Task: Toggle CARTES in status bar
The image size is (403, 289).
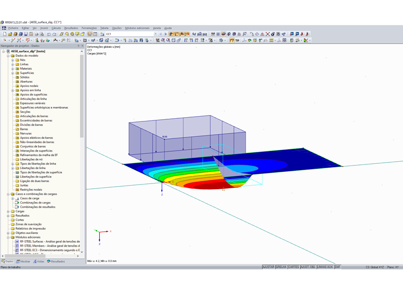Action: pyautogui.click(x=294, y=267)
